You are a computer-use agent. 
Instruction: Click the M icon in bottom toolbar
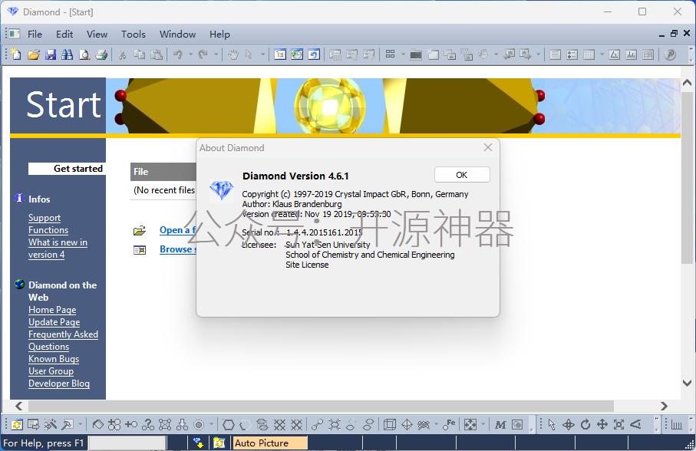tap(500, 425)
